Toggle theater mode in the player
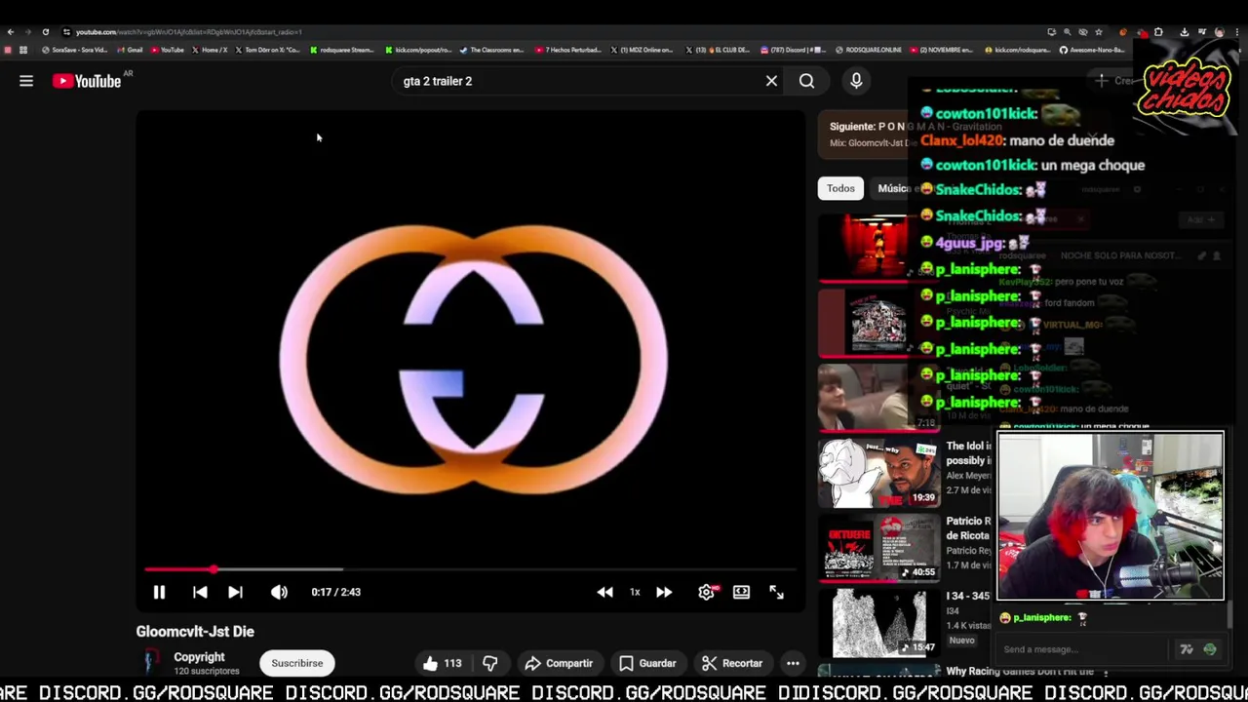 [x=741, y=592]
